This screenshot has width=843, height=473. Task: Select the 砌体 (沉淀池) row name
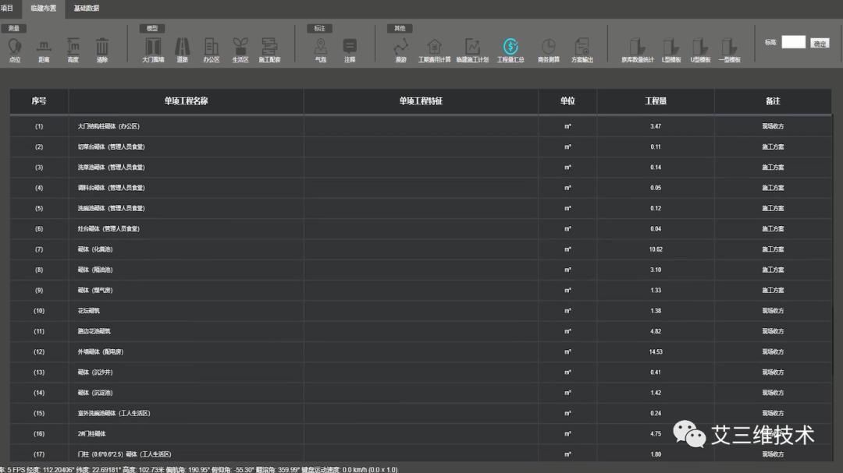(95, 393)
